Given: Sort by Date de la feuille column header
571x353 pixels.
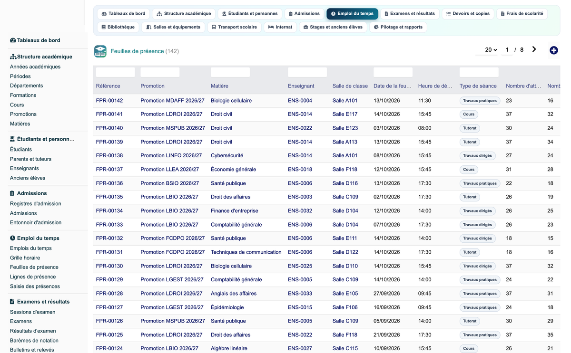Looking at the screenshot, I should 393,86.
